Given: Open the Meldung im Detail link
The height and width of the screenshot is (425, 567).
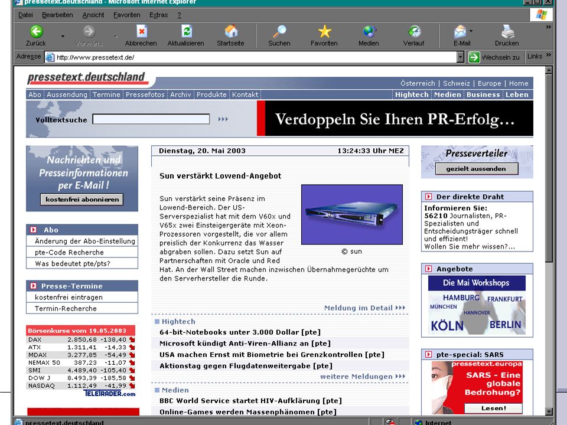Looking at the screenshot, I should (364, 308).
